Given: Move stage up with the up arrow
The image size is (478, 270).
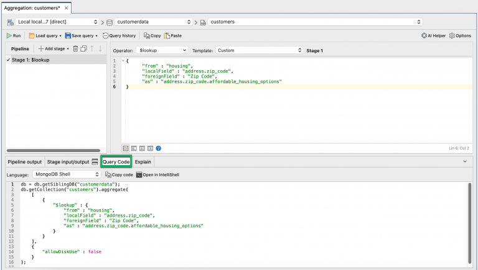Looking at the screenshot, I should click(91, 48).
